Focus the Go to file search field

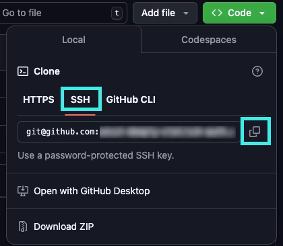coord(63,13)
